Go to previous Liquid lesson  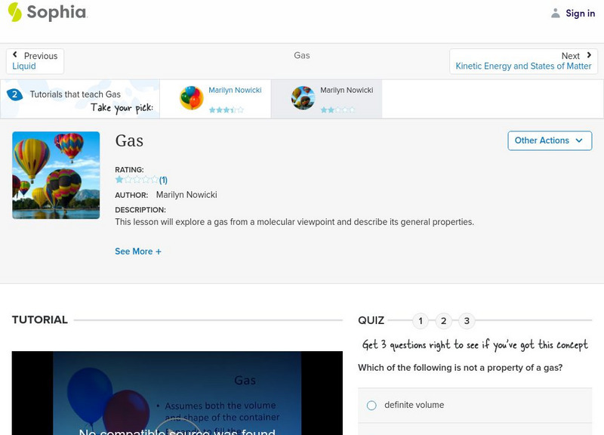[24, 66]
